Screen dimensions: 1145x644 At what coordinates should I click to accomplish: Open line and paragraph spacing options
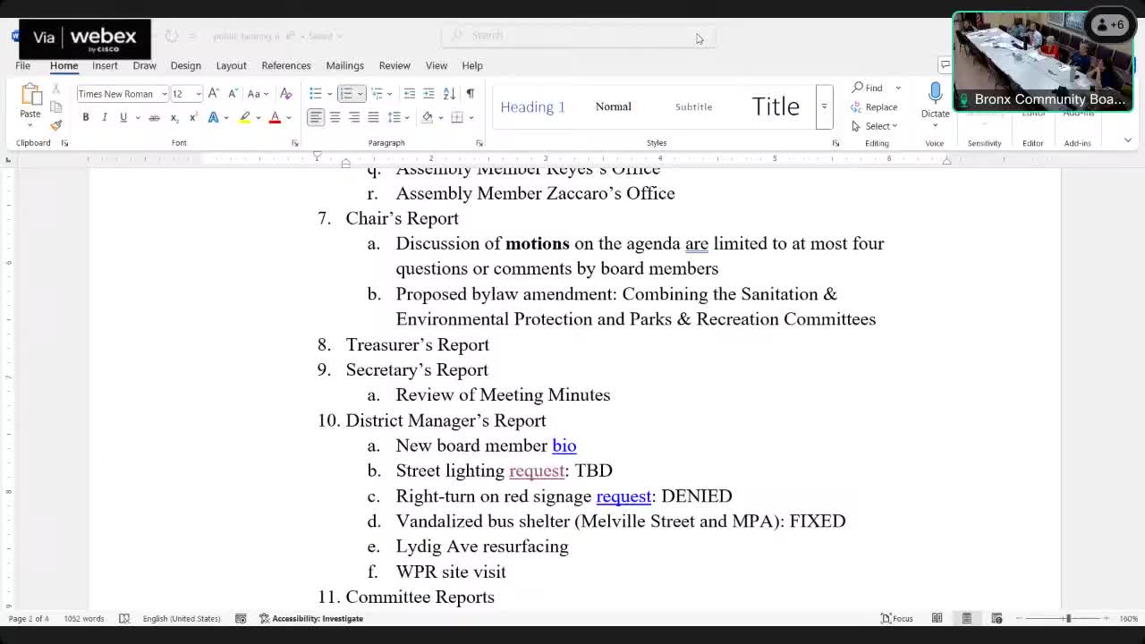pyautogui.click(x=395, y=117)
